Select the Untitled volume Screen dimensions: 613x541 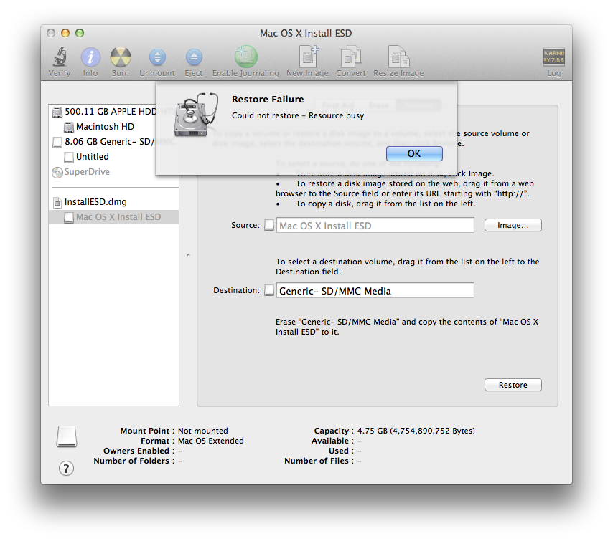[x=86, y=157]
